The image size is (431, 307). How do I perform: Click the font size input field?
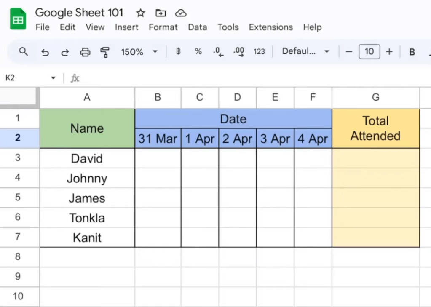point(369,52)
